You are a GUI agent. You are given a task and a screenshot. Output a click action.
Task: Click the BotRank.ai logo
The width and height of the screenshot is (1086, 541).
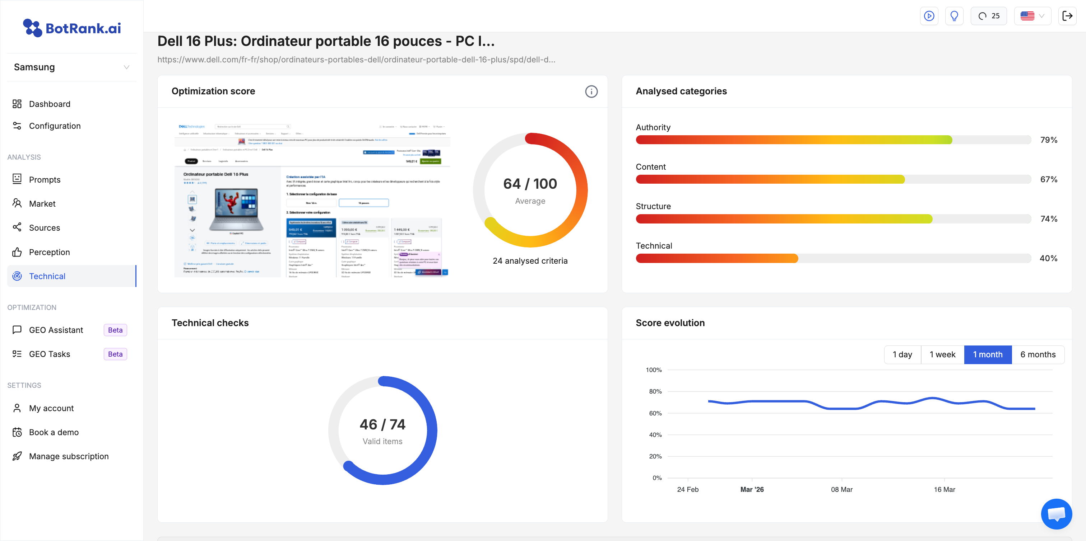point(72,28)
